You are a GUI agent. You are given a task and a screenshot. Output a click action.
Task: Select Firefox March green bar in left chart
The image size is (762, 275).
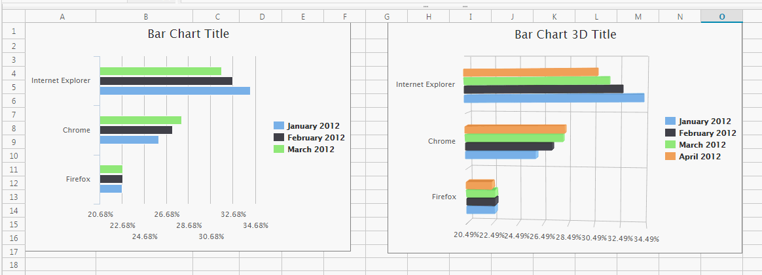[x=111, y=169]
